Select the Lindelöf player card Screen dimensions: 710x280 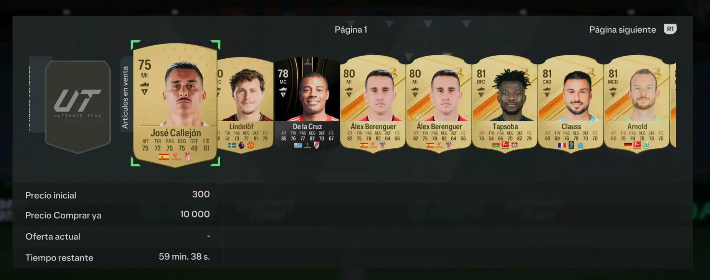[245, 105]
